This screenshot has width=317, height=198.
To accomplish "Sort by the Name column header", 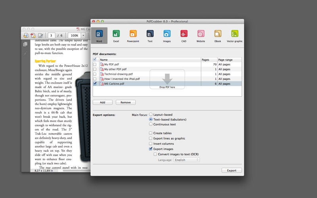I will pyautogui.click(x=150, y=60).
